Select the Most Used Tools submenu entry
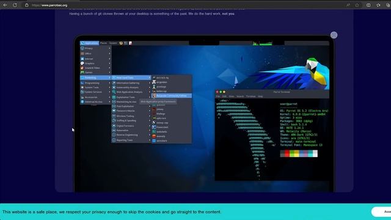 [x=131, y=78]
